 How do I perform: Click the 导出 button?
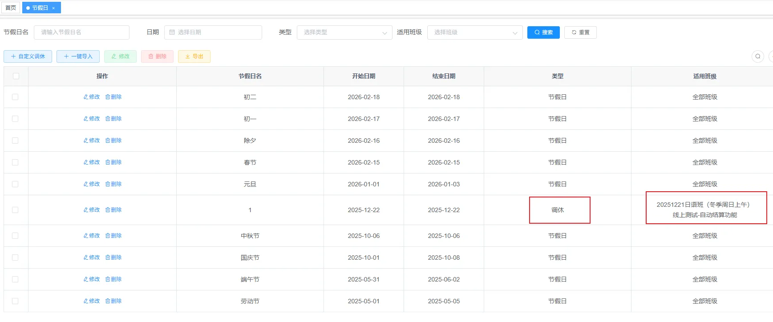coord(194,56)
